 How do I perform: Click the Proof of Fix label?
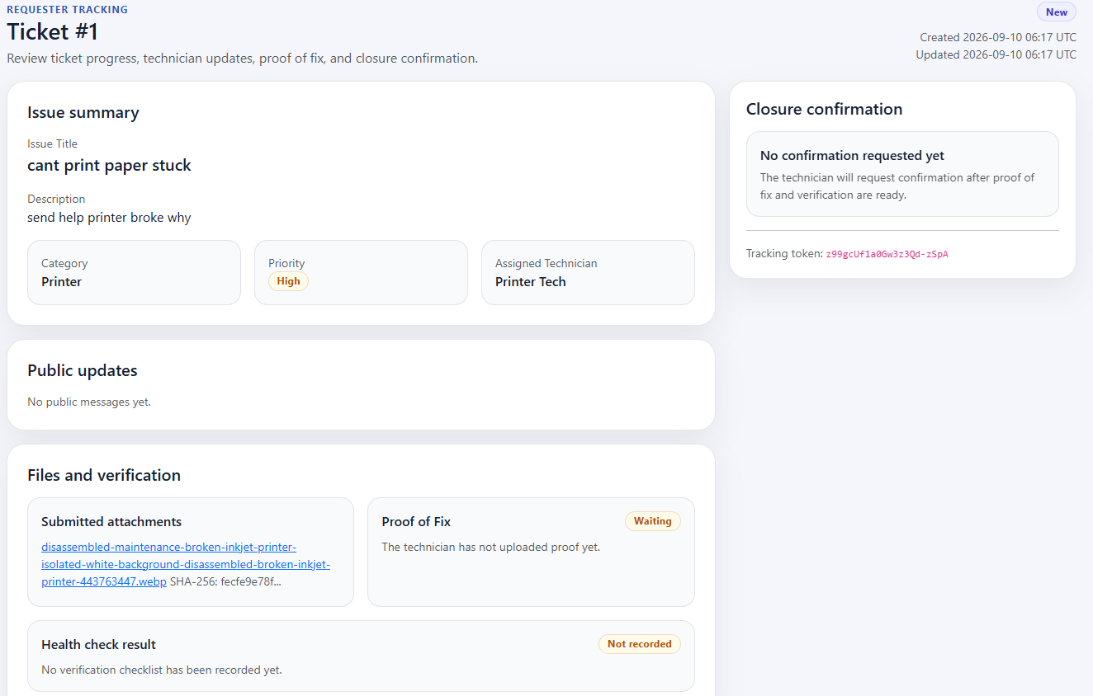tap(416, 521)
